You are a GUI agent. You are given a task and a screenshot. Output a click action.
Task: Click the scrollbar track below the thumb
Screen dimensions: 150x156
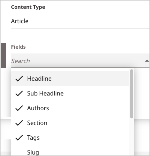[x=132, y=137]
